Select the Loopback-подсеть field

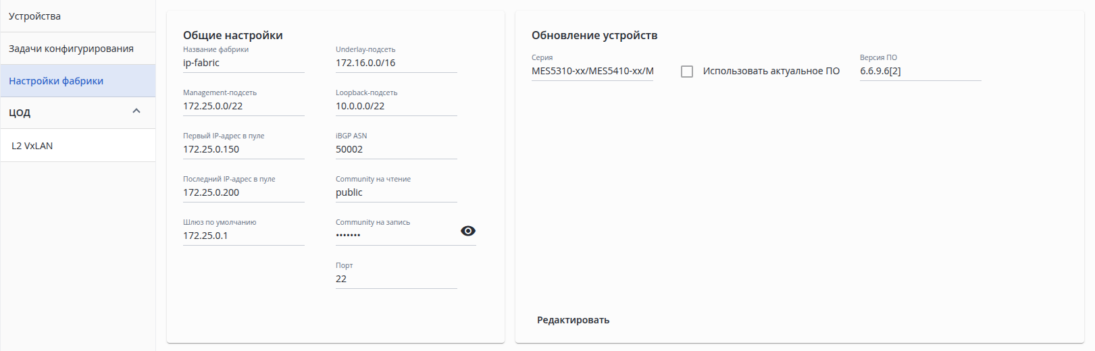[x=396, y=106]
